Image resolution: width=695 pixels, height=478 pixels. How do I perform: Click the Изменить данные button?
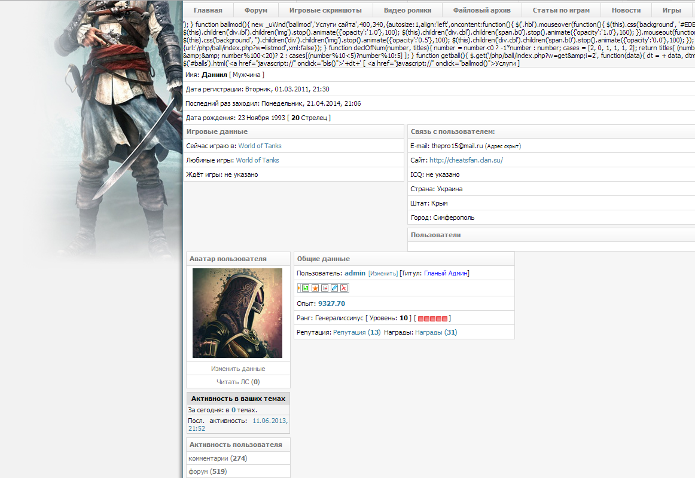point(238,369)
